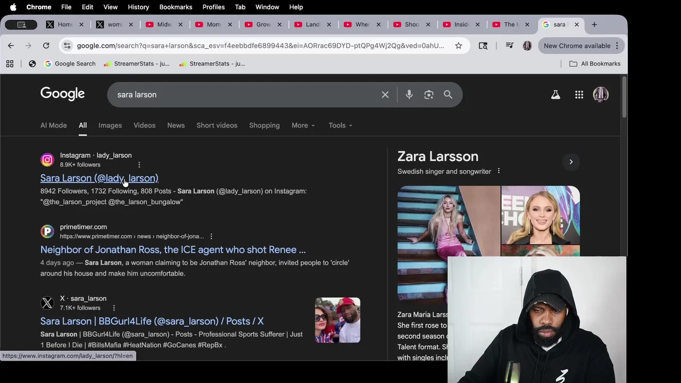Open the primetimer.com result favicon

coord(47,231)
